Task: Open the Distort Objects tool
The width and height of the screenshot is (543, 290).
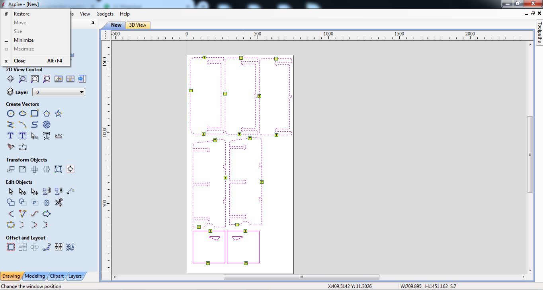Action: pyautogui.click(x=59, y=169)
